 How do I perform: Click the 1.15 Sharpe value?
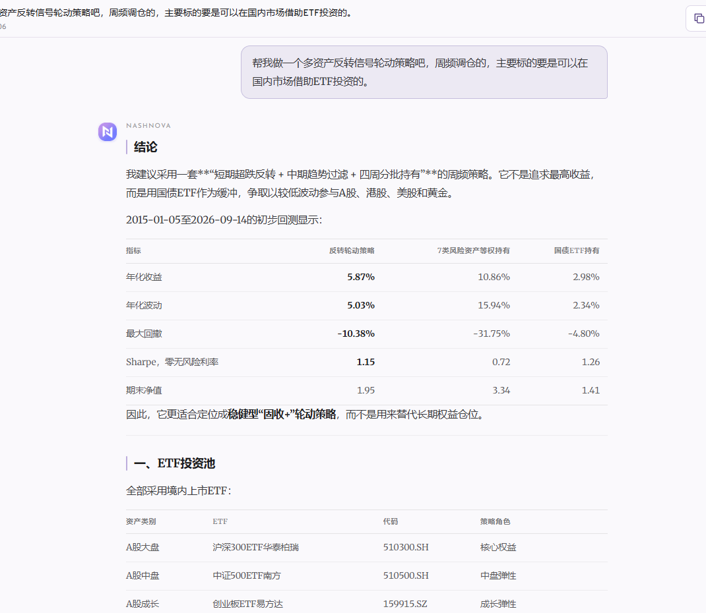[x=366, y=362]
